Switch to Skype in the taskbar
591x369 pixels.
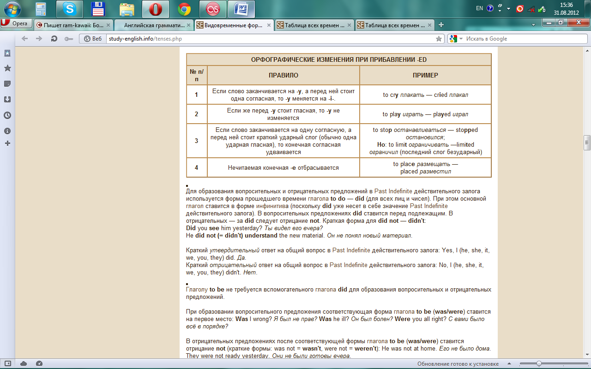click(x=70, y=9)
